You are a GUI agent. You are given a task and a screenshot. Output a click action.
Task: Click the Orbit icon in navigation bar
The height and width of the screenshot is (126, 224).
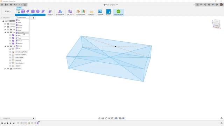(x=99, y=118)
